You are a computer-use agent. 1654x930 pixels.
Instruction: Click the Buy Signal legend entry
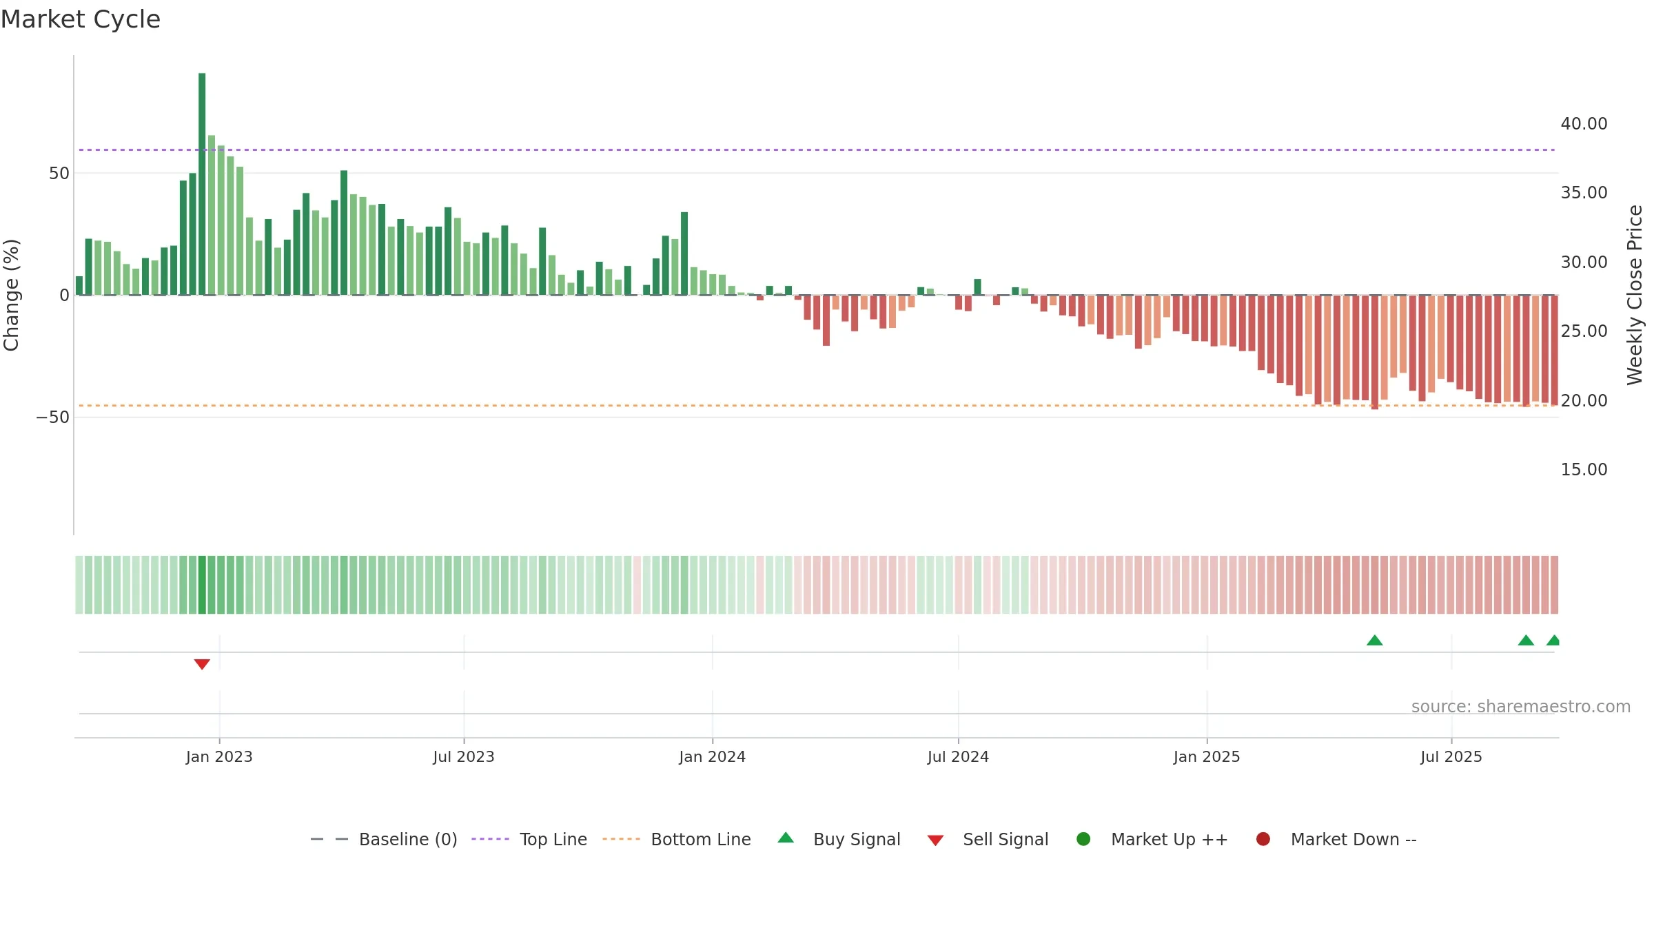click(x=839, y=839)
